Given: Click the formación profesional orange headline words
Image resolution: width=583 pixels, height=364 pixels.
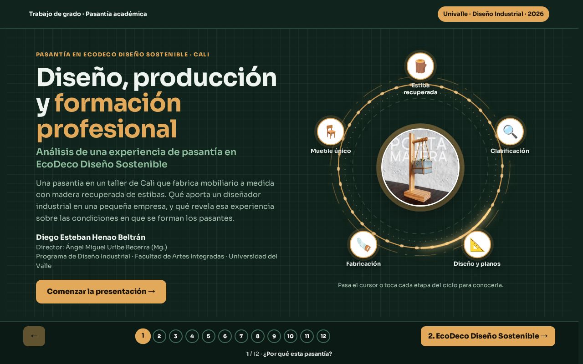Looking at the screenshot, I should click(x=108, y=116).
